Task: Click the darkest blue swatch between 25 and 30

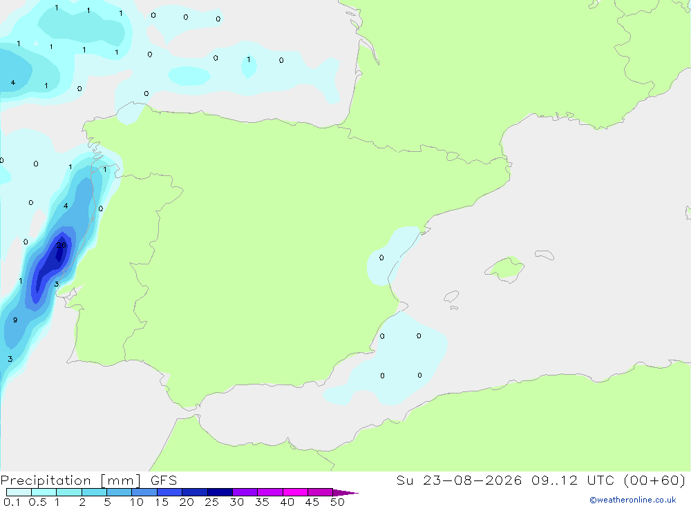Action: coord(220,492)
